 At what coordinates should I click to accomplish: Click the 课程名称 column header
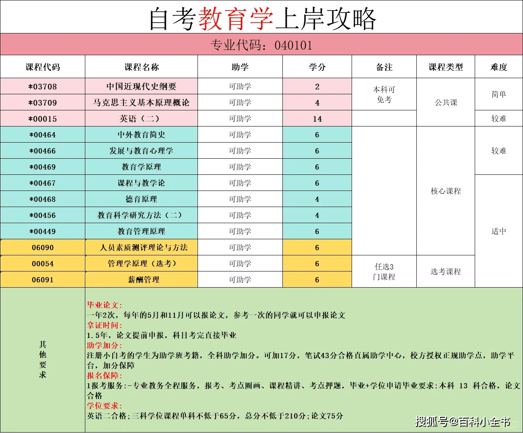pyautogui.click(x=142, y=67)
